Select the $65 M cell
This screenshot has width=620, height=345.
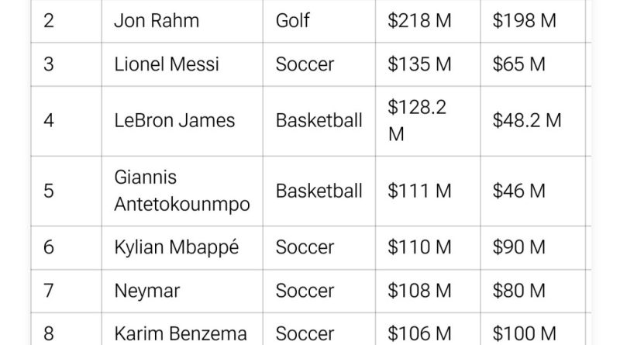pos(518,64)
